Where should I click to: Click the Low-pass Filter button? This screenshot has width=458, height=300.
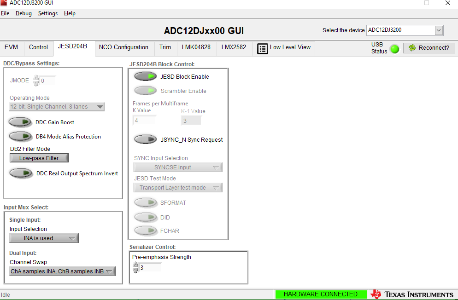coord(39,158)
